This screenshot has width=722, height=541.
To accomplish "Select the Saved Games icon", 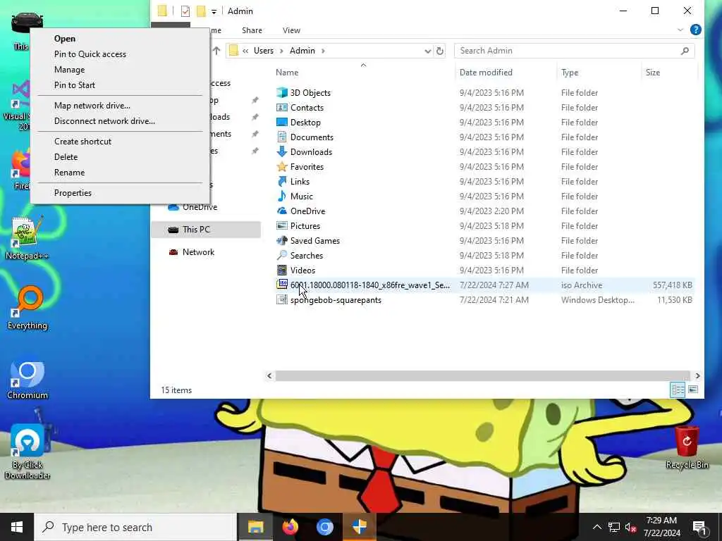I will coord(282,240).
